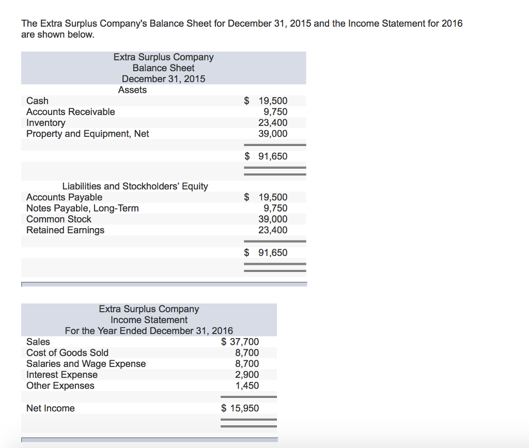
Task: Click the 'Liabilities and Stockholders' Equity' heading
Action: (135, 186)
